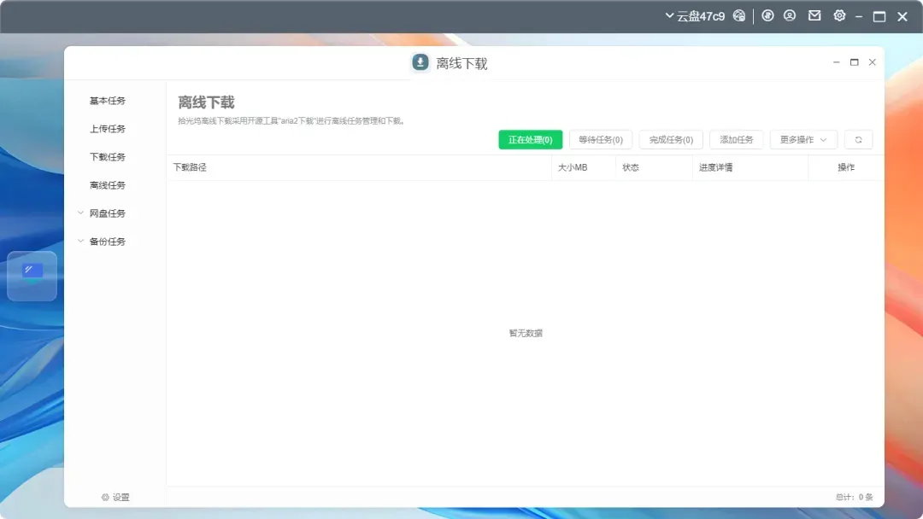Select 离线任务 in the sidebar
This screenshot has width=923, height=519.
coord(107,186)
